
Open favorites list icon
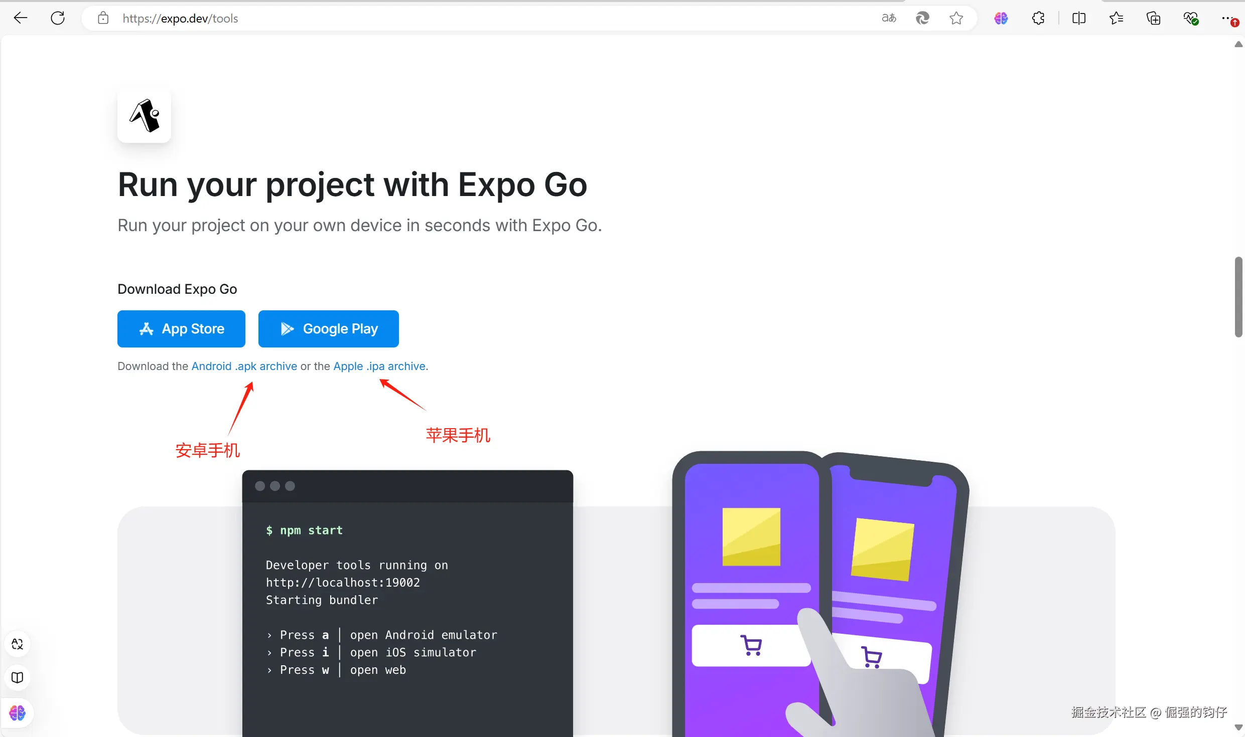point(1116,19)
